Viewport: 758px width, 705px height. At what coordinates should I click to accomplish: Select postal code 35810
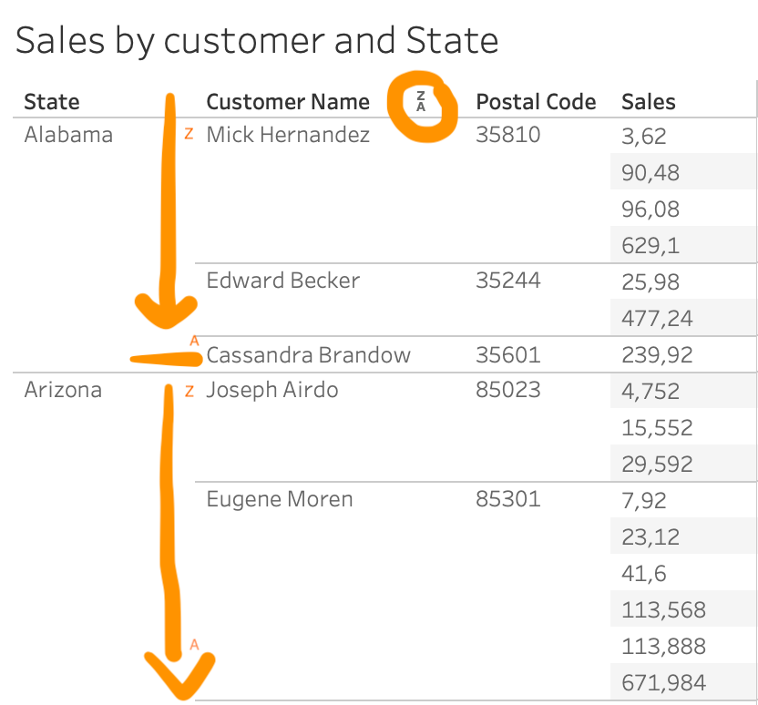point(508,136)
